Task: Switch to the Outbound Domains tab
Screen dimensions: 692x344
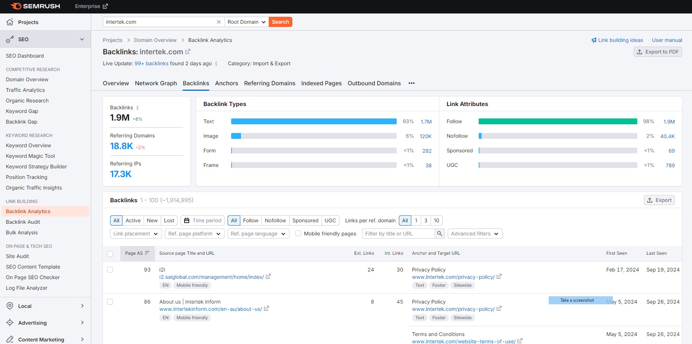Action: pyautogui.click(x=374, y=83)
